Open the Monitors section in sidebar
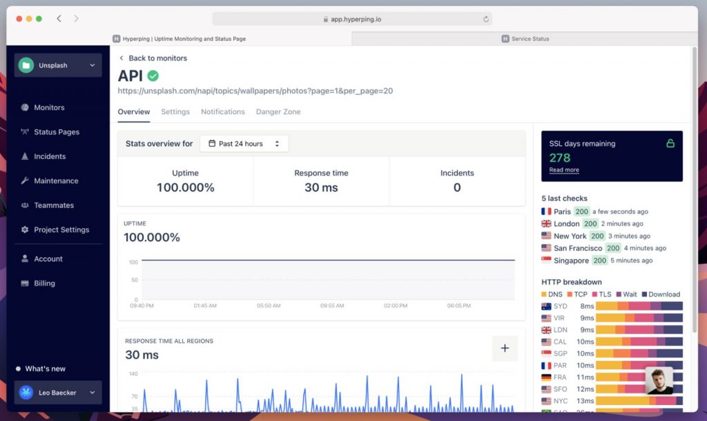Screen dimensions: 707x421 tap(50, 107)
